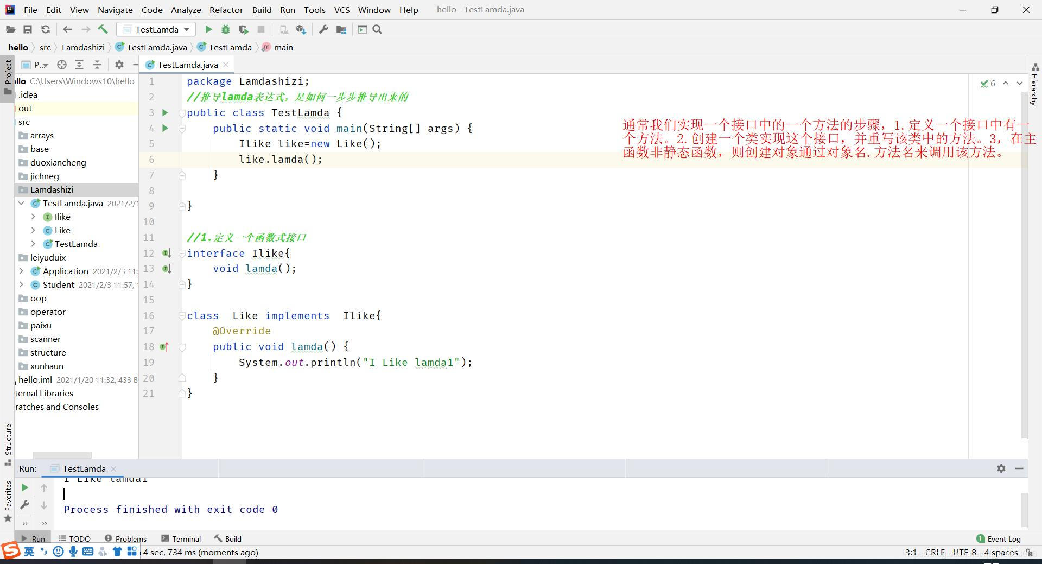This screenshot has width=1042, height=564.
Task: Select the TestLamda tab in Run panel
Action: [x=84, y=468]
